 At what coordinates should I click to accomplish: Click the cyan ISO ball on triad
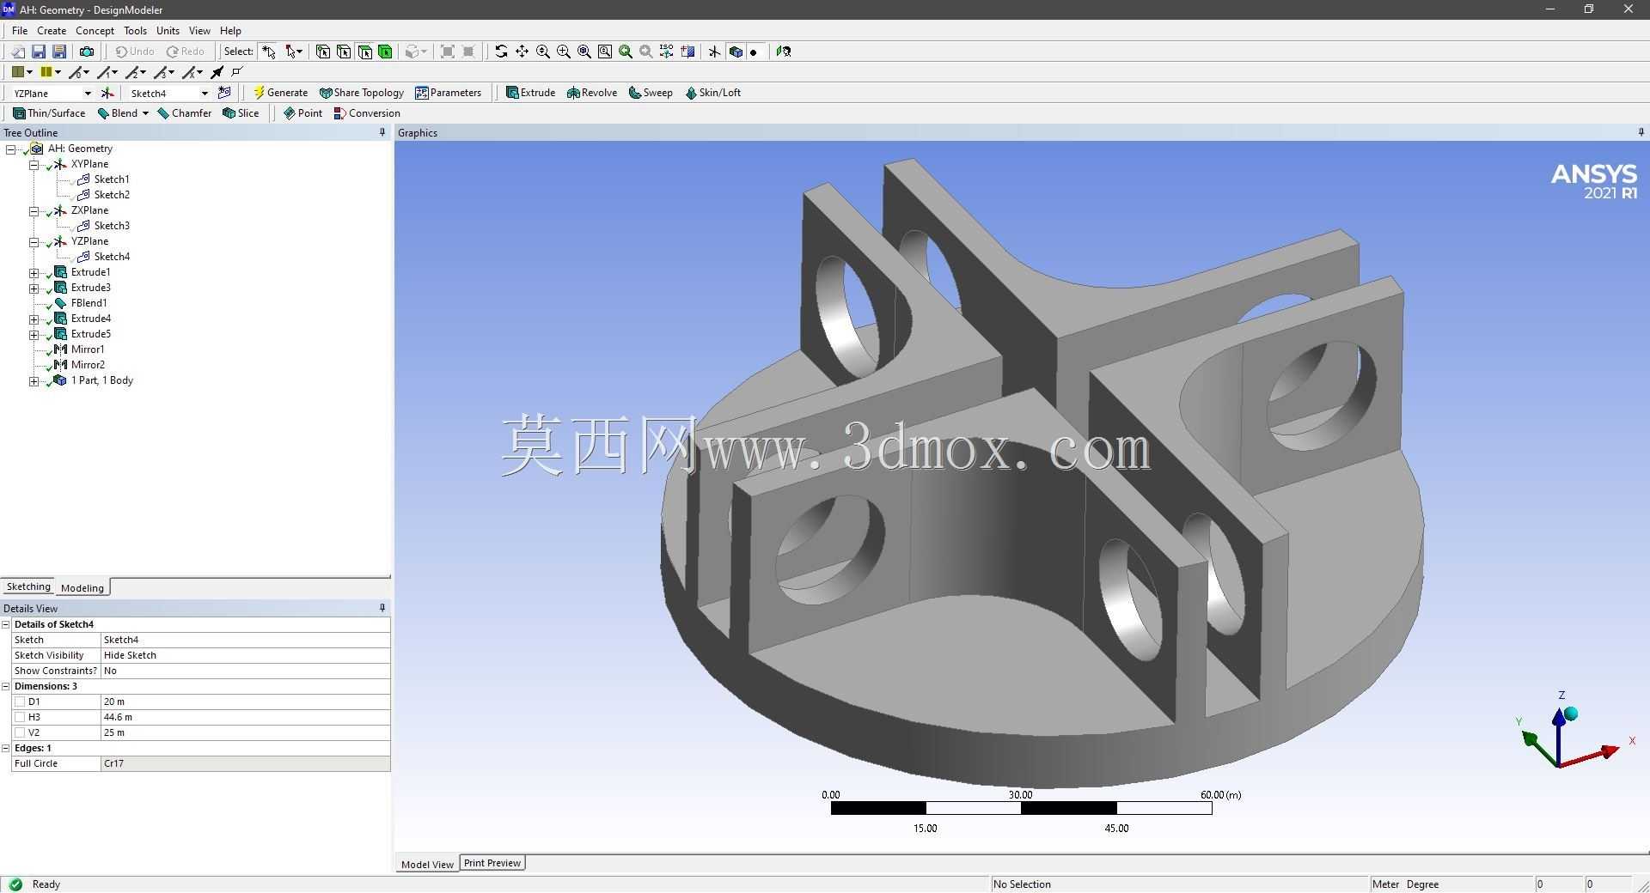pyautogui.click(x=1571, y=714)
